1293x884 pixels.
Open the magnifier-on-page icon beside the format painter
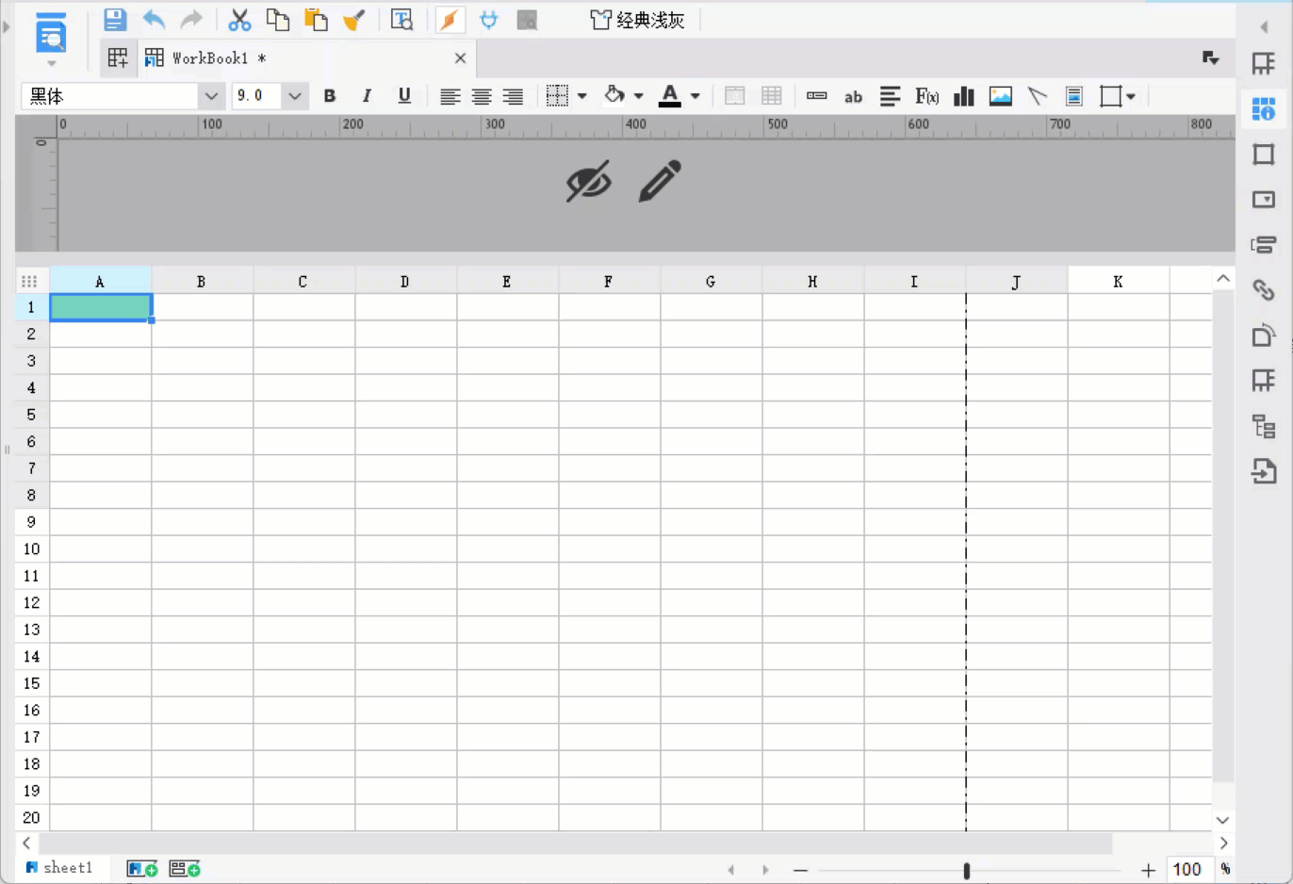pyautogui.click(x=401, y=20)
